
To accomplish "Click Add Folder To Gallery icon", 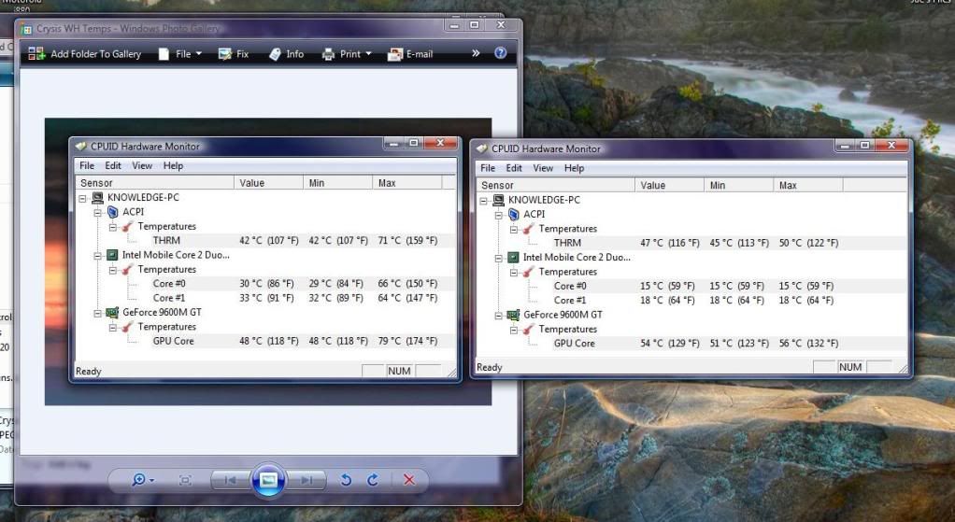I will 36,53.
